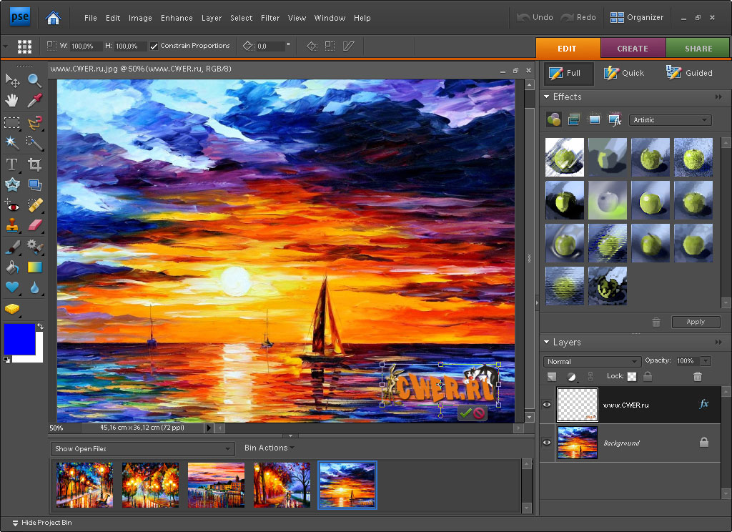Viewport: 732px width, 532px height.
Task: Toggle visibility of Background layer
Action: click(x=547, y=443)
